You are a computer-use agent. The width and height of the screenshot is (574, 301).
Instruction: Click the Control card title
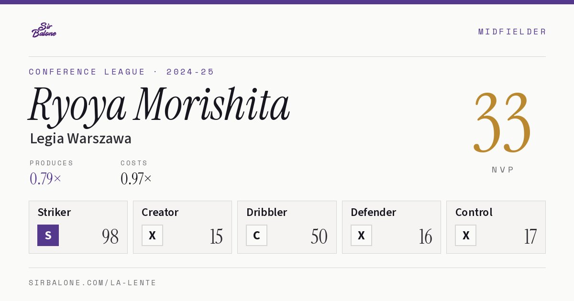[x=474, y=212]
